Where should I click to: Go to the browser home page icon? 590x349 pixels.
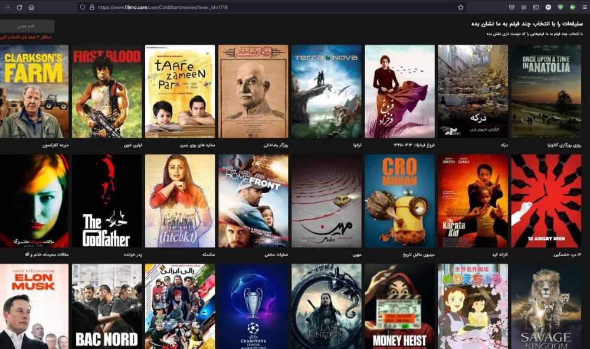(x=31, y=7)
